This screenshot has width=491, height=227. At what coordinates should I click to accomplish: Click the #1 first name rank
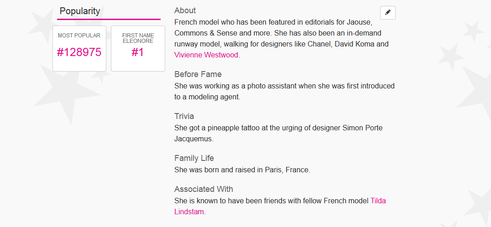(x=138, y=52)
